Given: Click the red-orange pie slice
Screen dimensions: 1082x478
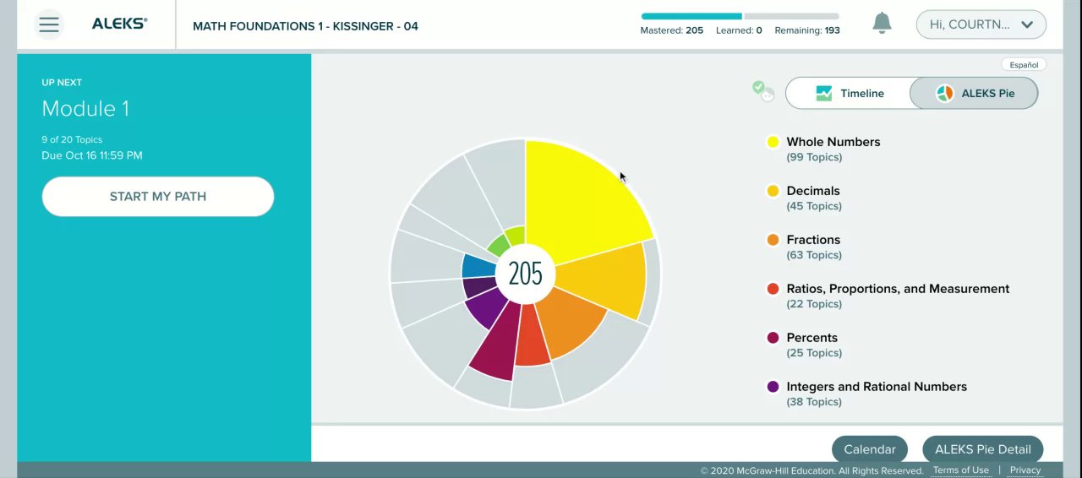Looking at the screenshot, I should point(533,338).
